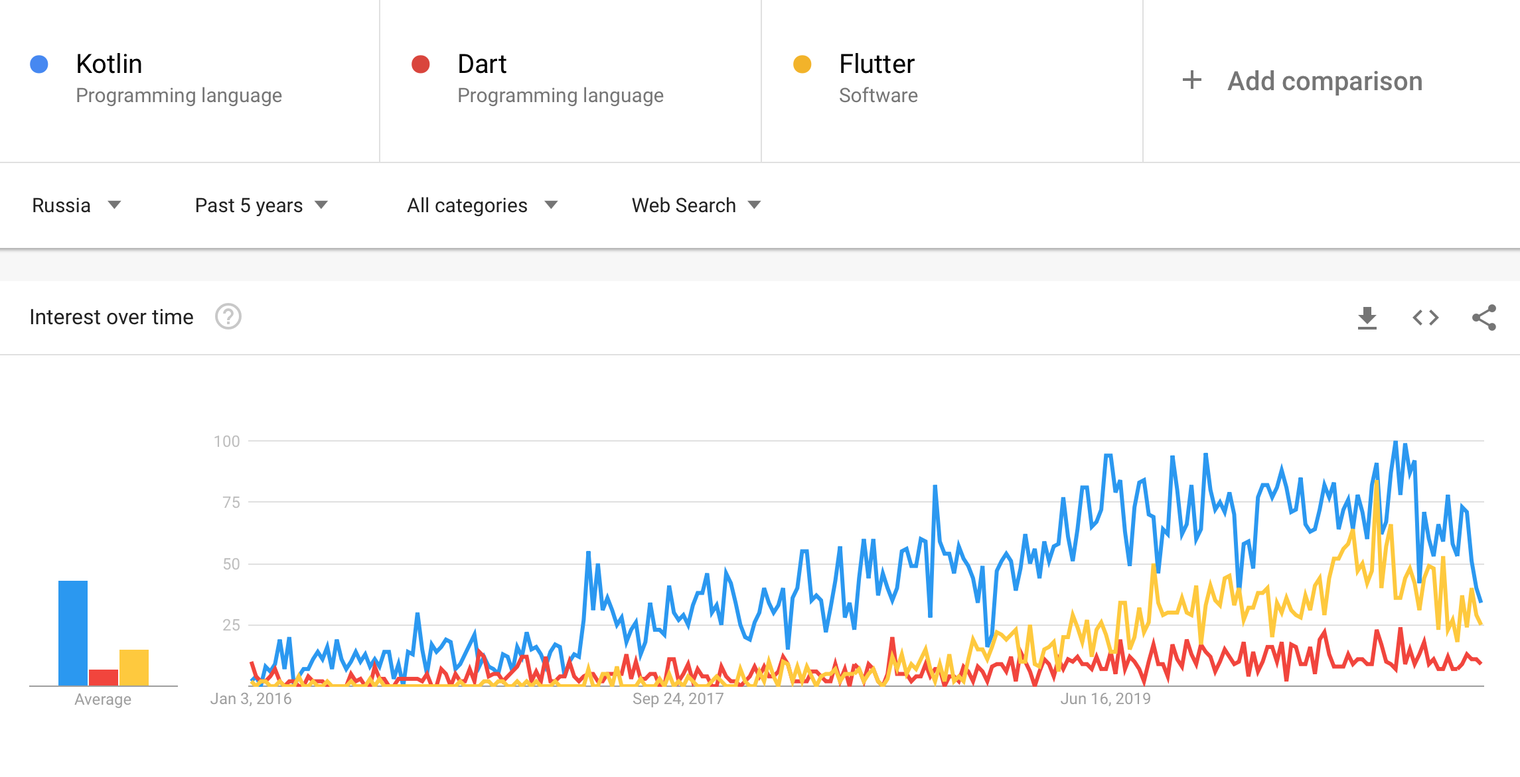Select the blue Kotlin color dot
1520x777 pixels.
[39, 64]
